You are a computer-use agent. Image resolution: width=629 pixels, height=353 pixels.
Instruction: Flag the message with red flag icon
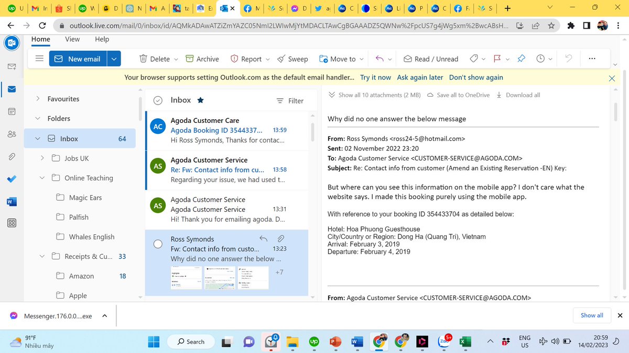pos(497,59)
